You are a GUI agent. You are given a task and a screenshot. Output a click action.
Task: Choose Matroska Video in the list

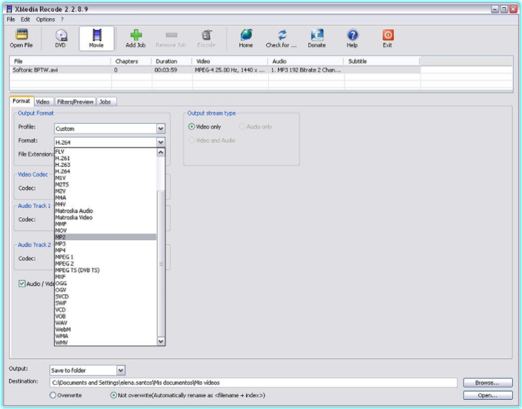(x=105, y=217)
